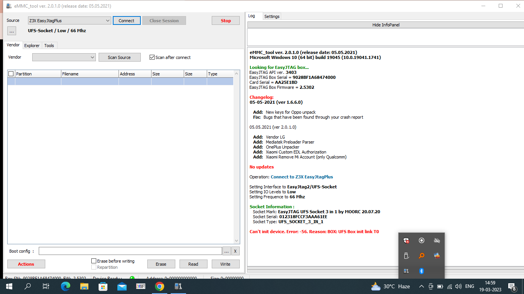This screenshot has width=524, height=294.
Task: Click 'Socket Information :' green heading
Action: click(x=272, y=207)
